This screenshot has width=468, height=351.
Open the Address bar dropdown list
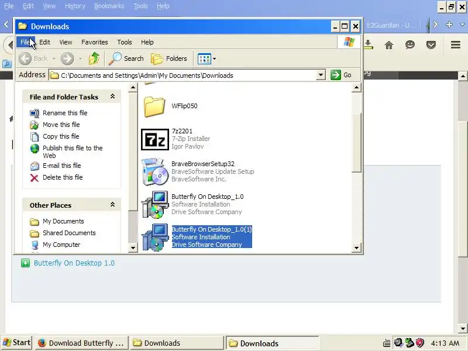tap(321, 75)
